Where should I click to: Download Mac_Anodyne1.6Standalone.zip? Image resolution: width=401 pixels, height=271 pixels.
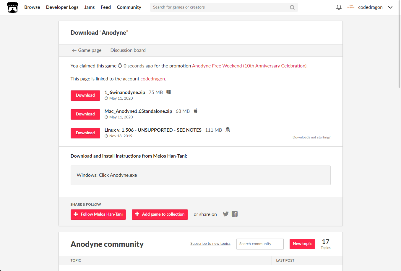click(x=85, y=114)
